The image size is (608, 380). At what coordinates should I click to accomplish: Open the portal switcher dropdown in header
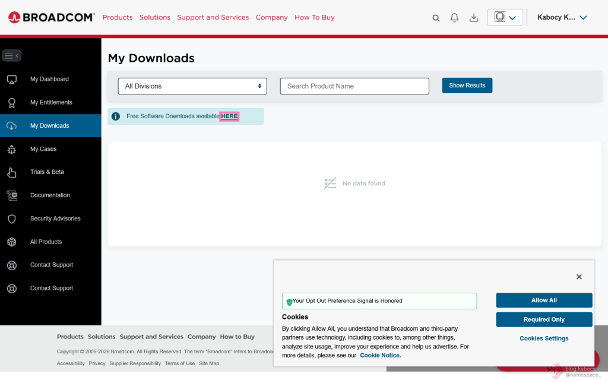point(505,17)
